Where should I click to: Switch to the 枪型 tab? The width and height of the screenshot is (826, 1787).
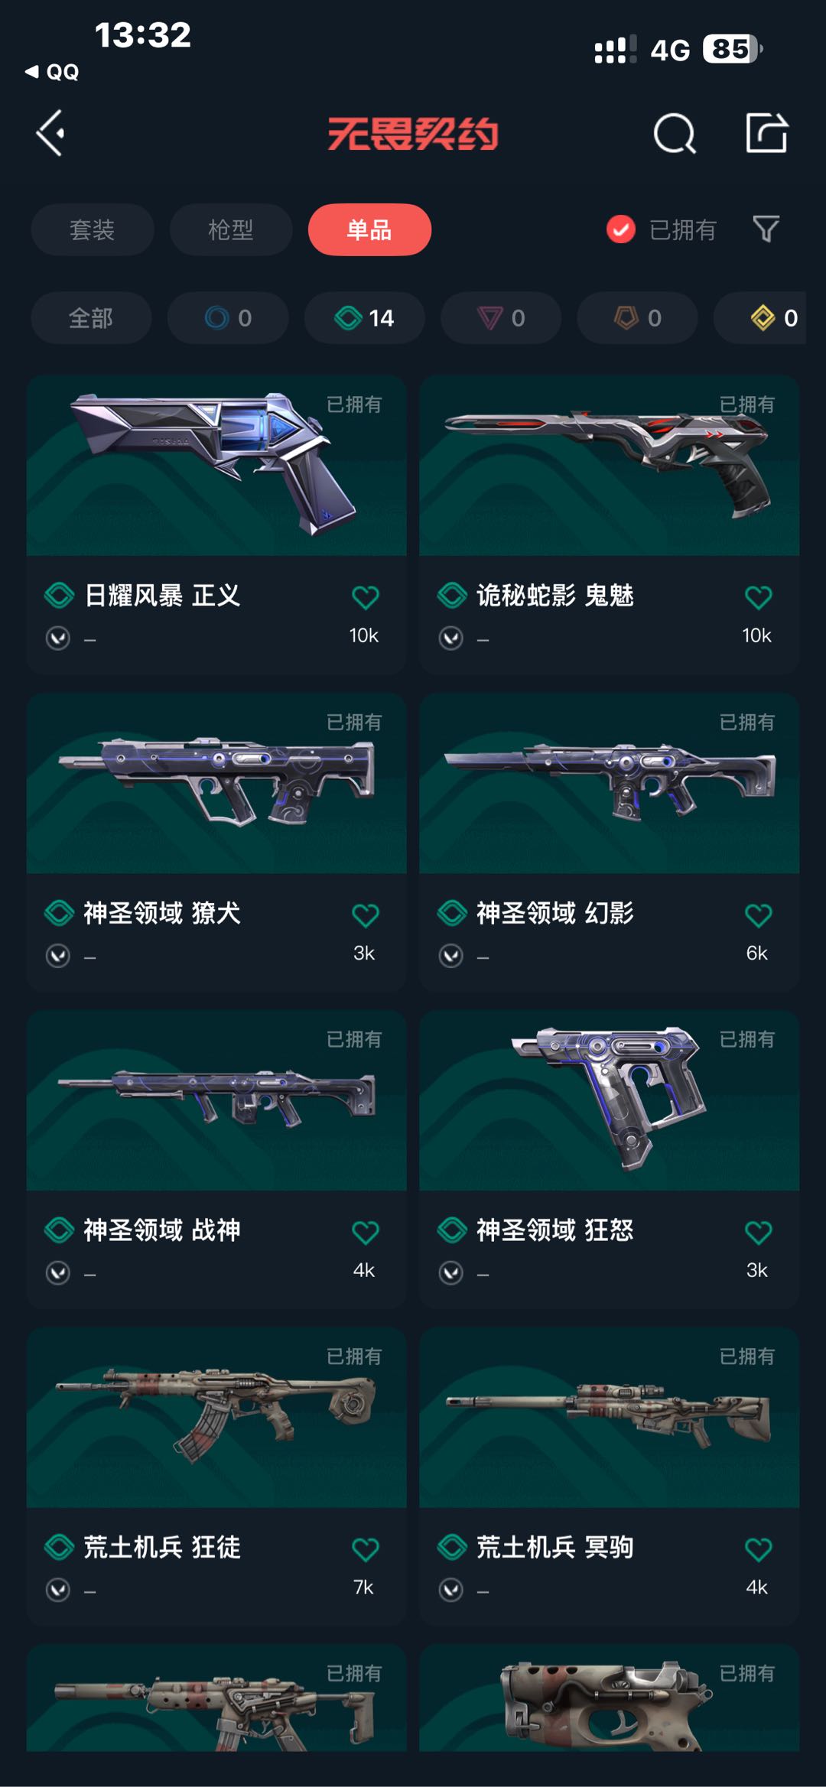(231, 229)
